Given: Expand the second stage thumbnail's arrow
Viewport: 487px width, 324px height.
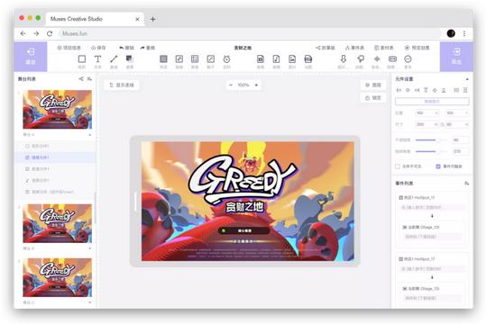Looking at the screenshot, I should point(90,248).
